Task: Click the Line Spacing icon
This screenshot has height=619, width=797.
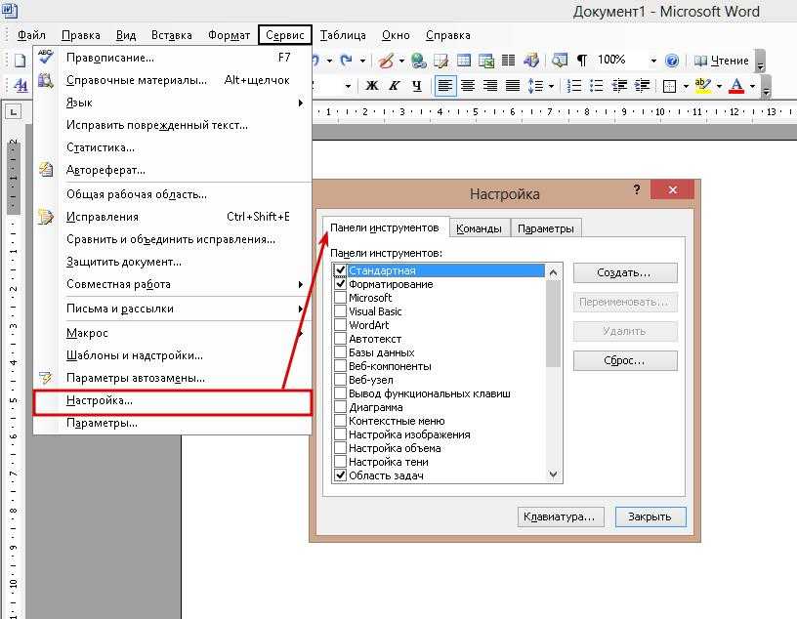Action: point(535,85)
